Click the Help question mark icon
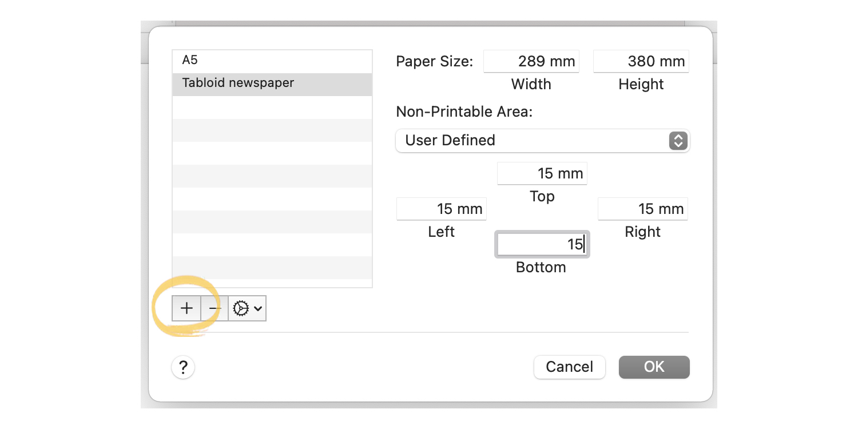This screenshot has width=858, height=429. [x=182, y=367]
